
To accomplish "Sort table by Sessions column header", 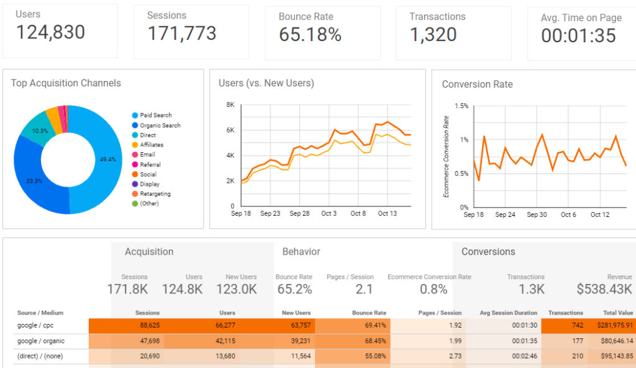I will [147, 313].
